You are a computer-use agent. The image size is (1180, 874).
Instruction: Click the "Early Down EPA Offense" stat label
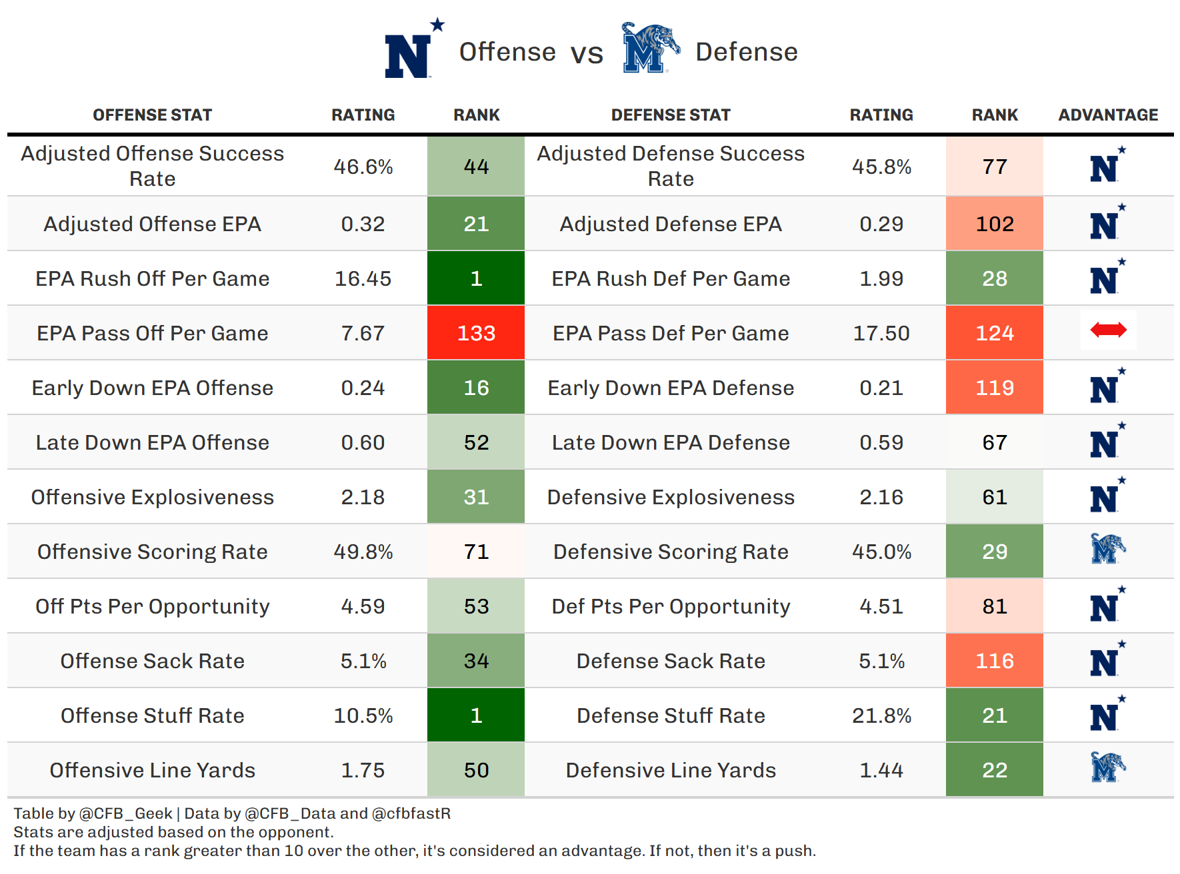click(152, 388)
